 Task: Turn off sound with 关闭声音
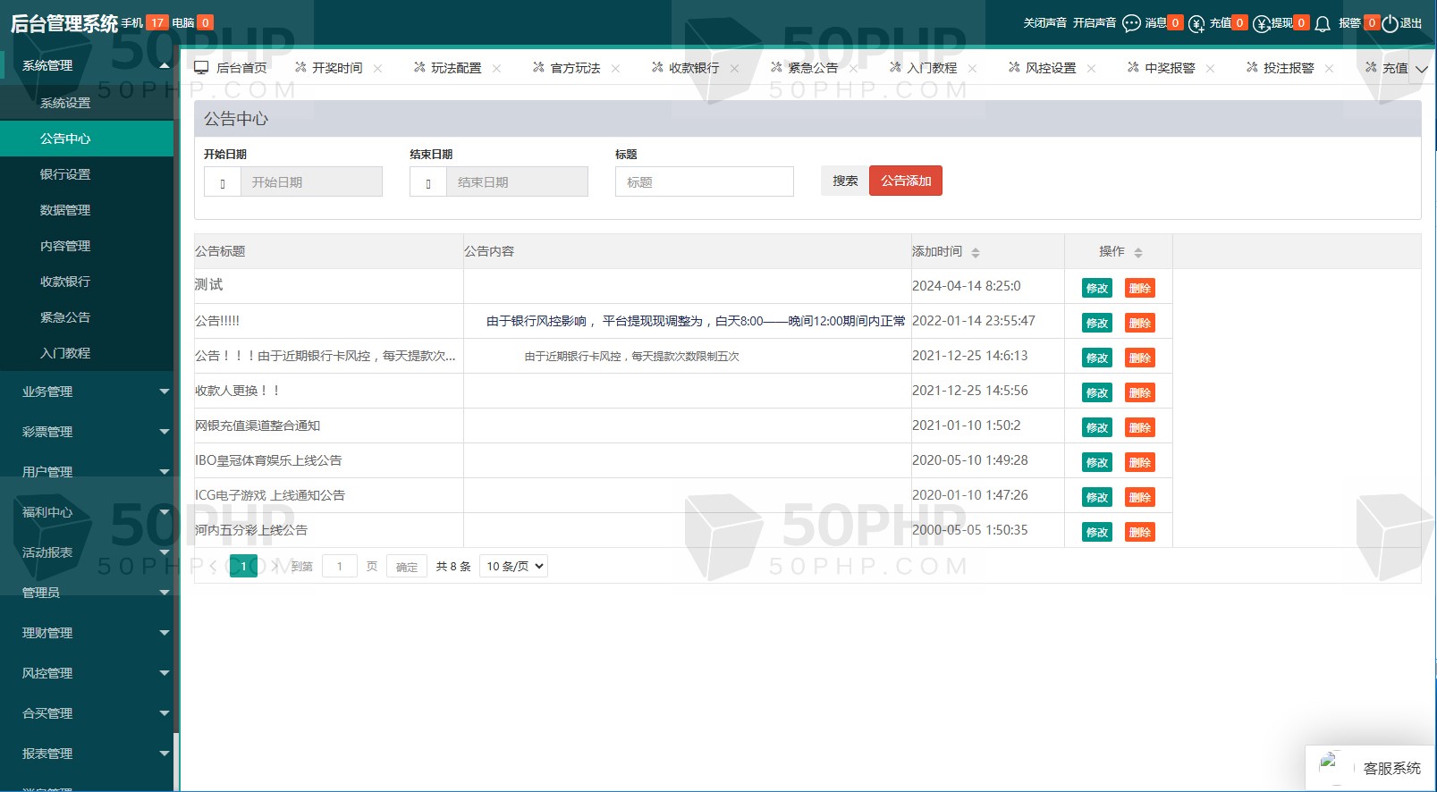1044,23
